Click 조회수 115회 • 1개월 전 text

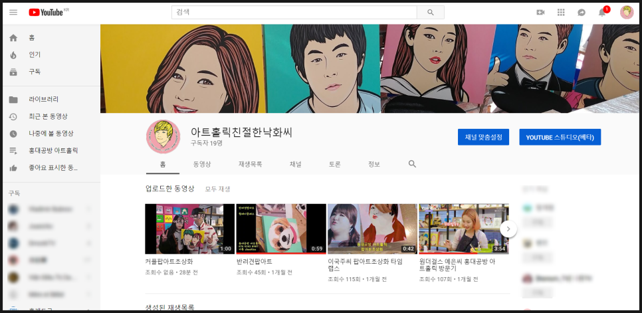click(x=357, y=280)
